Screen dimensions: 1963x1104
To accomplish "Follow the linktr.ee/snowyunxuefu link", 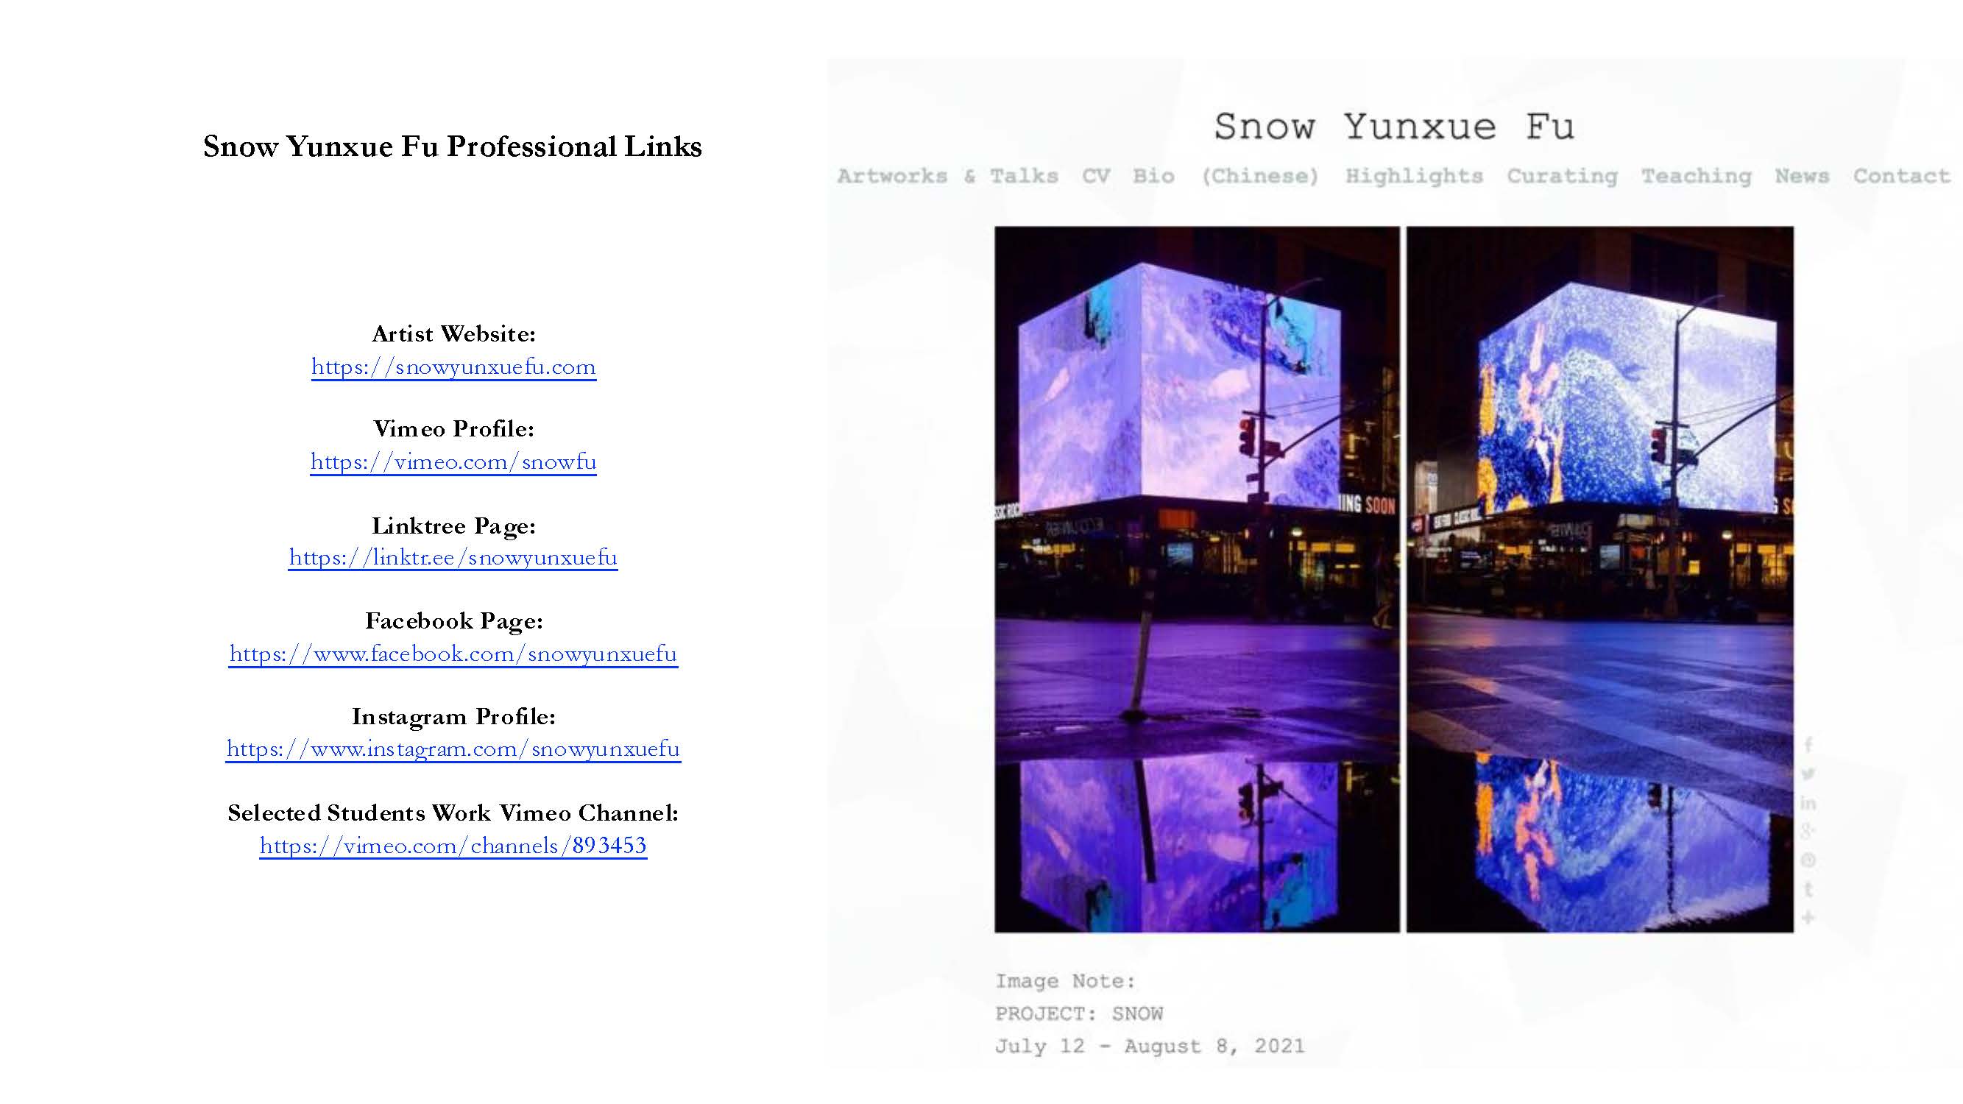I will point(453,558).
